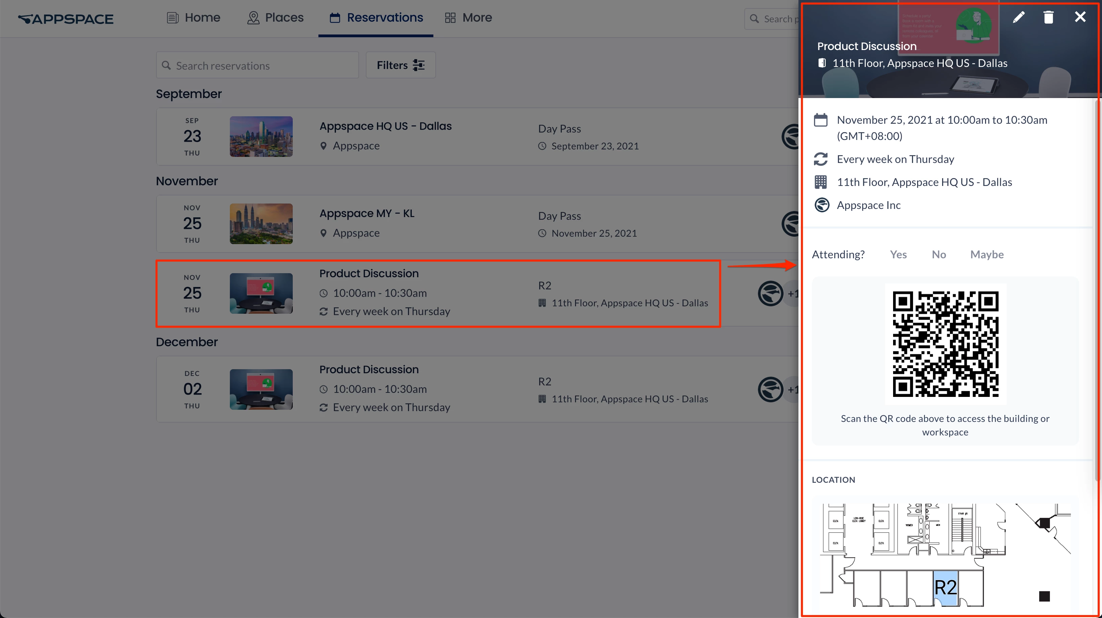The image size is (1102, 618).
Task: Click attendee avatar on Nov 25 Product Discussion
Action: [x=770, y=293]
